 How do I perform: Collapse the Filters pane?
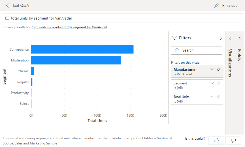[x=221, y=38]
